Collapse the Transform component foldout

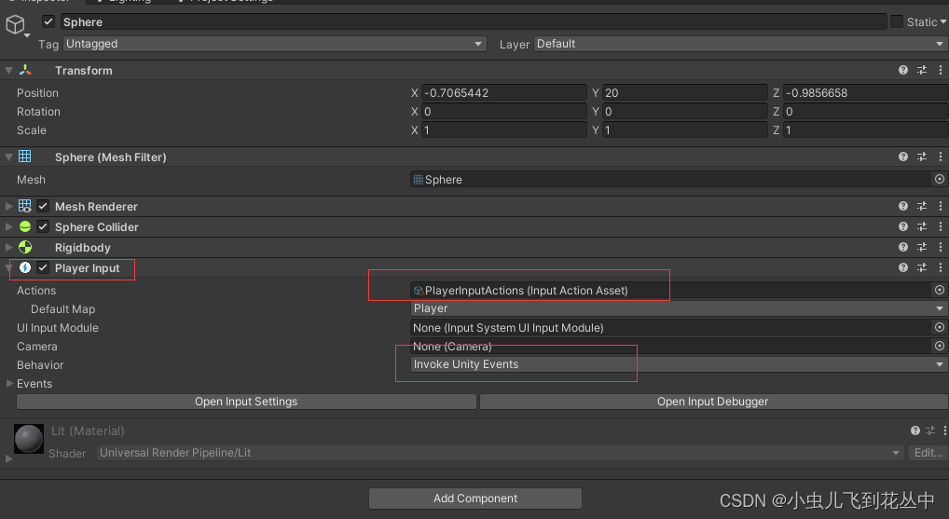(x=8, y=70)
